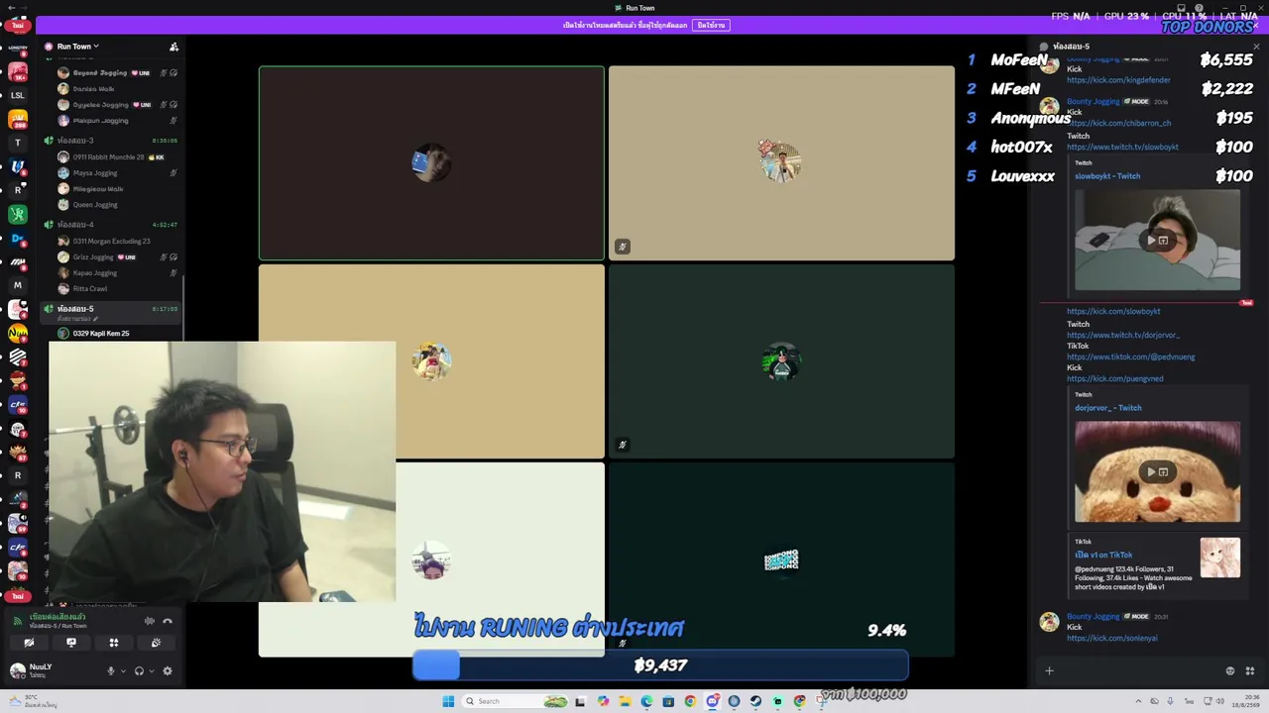Open the kick.com/kingdefender link
This screenshot has height=713, width=1269.
pyautogui.click(x=1118, y=80)
